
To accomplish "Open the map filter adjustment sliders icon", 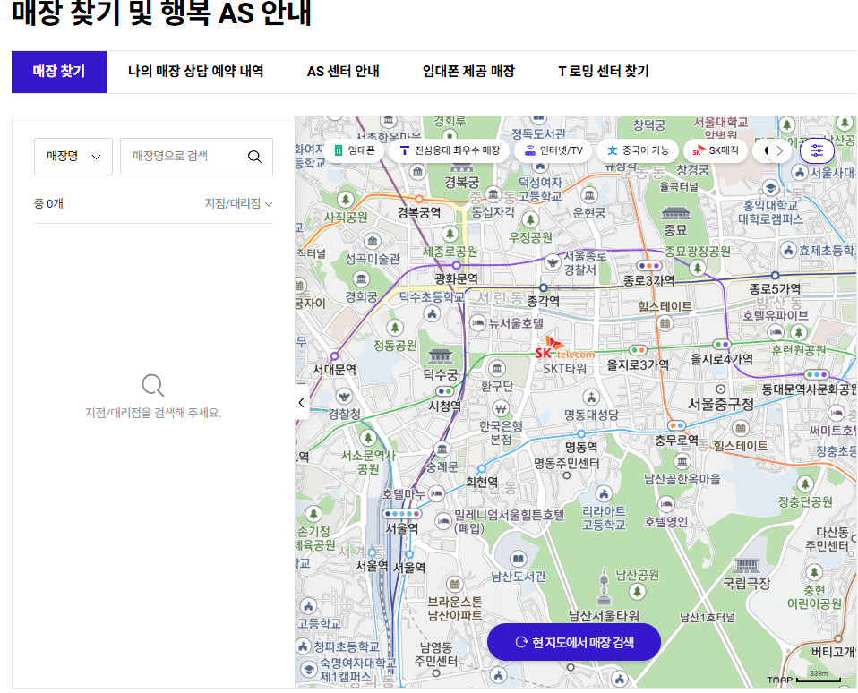I will point(817,150).
